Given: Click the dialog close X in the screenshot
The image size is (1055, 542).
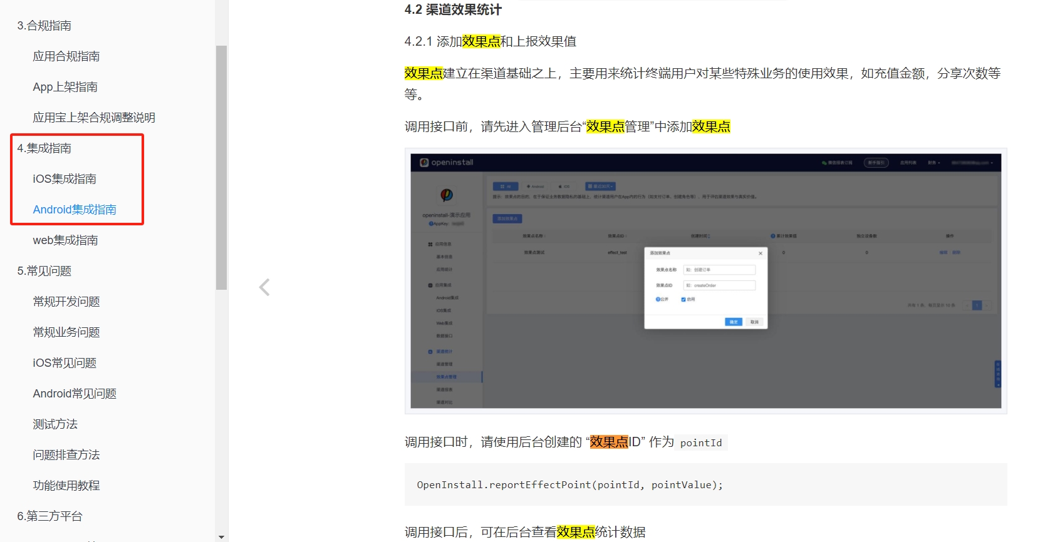Looking at the screenshot, I should [761, 253].
